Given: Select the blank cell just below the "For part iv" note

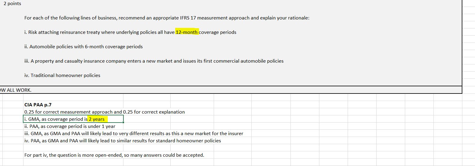Looking at the screenshot, I should click(x=73, y=162).
